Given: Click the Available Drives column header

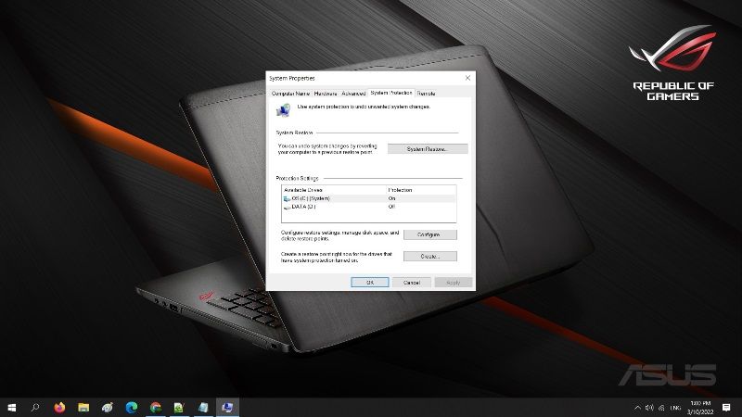Looking at the screenshot, I should coord(334,190).
